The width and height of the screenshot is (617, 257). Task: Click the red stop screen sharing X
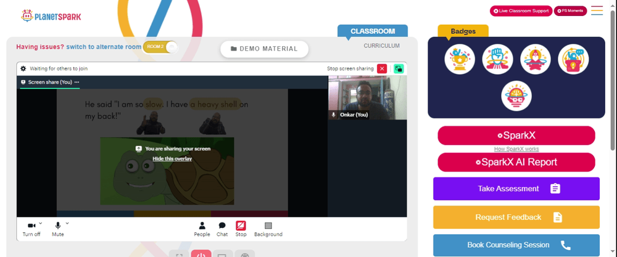click(382, 68)
